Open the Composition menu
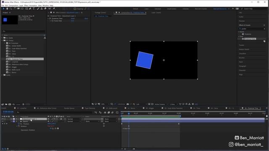 (13, 5)
